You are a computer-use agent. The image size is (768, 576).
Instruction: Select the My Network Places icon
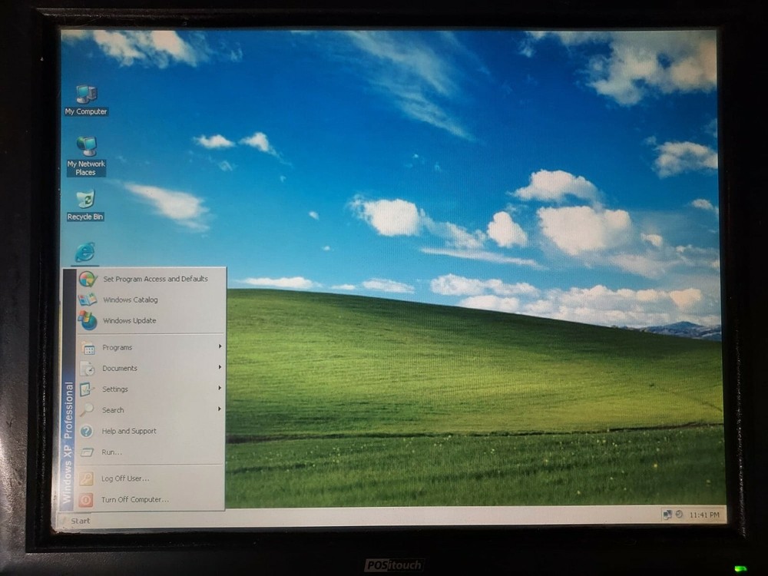coord(86,147)
